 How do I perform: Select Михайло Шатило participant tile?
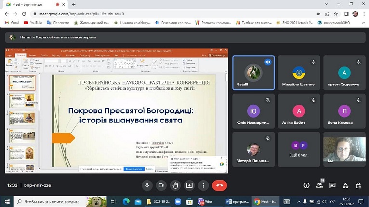point(299,73)
